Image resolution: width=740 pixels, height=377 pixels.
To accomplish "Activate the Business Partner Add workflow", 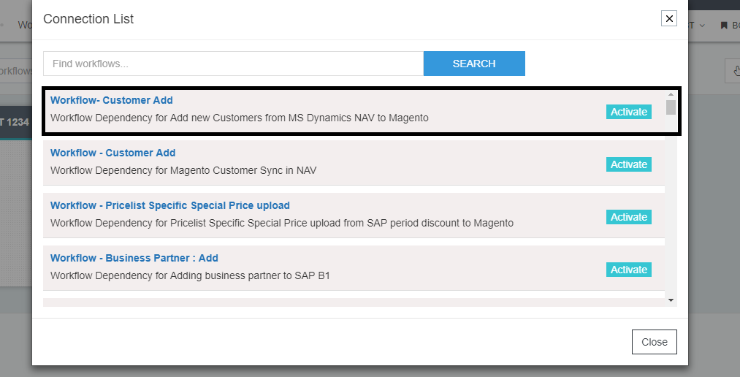I will pyautogui.click(x=628, y=270).
